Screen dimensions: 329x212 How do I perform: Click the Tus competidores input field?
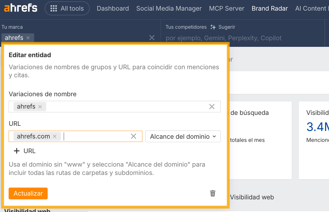pos(230,38)
